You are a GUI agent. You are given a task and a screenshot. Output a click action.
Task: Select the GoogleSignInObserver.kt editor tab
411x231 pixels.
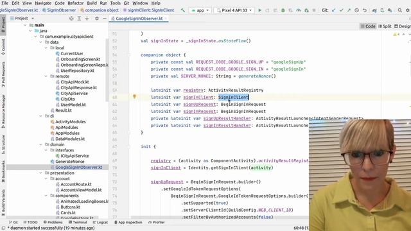[139, 19]
